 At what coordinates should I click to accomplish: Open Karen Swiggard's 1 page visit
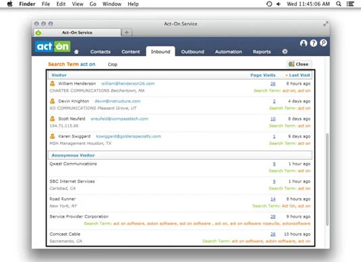coord(274,136)
